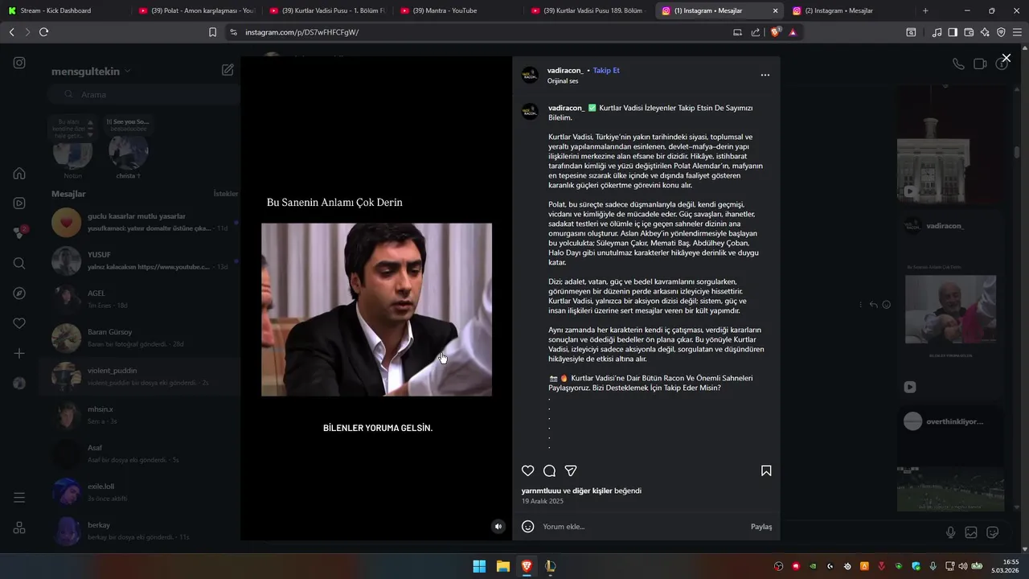Screen dimensions: 1029x579
Task: Open Messages icon with the notification badge
Action: click(19, 232)
